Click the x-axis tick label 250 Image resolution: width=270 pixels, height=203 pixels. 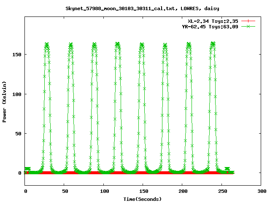click(223, 191)
